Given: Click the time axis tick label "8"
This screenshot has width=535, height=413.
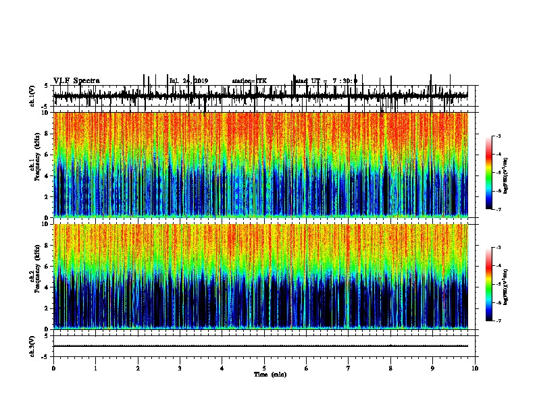Looking at the screenshot, I should 390,368.
